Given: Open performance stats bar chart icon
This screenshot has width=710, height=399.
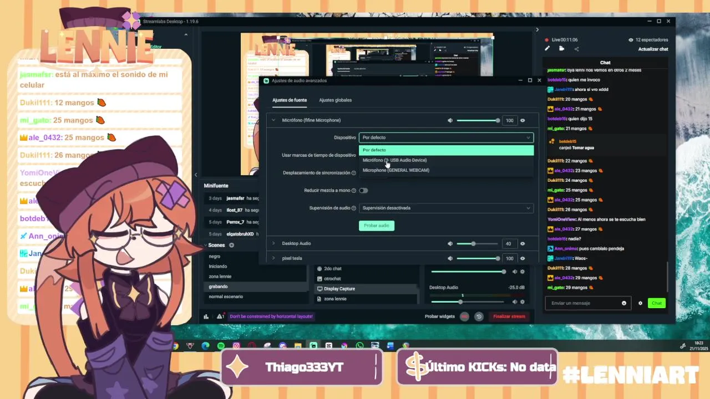Looking at the screenshot, I should coord(206,316).
